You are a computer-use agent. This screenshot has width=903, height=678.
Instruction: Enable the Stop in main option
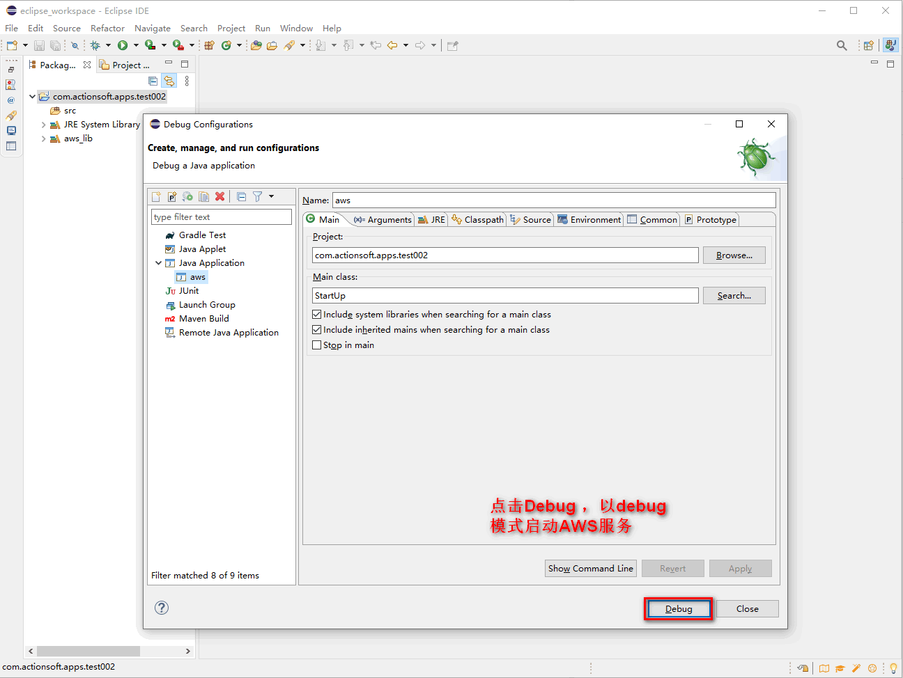pyautogui.click(x=317, y=345)
